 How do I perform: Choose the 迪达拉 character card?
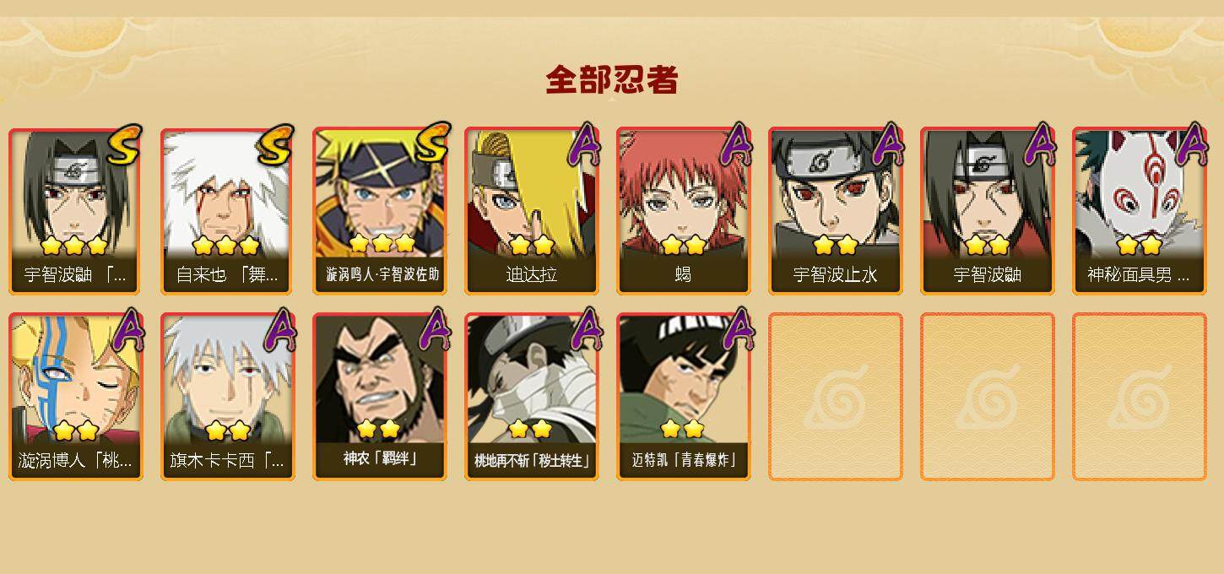[x=531, y=211]
